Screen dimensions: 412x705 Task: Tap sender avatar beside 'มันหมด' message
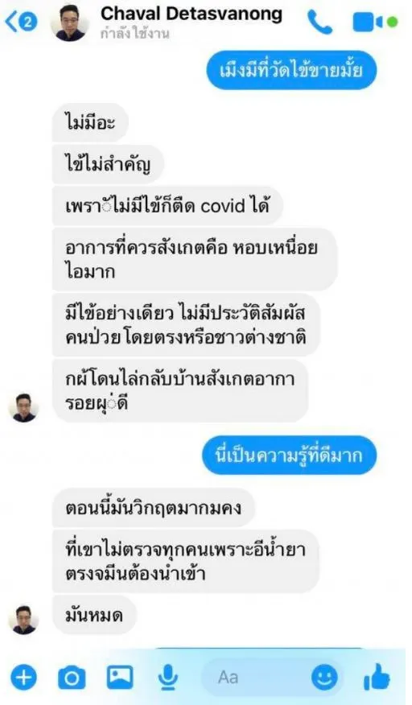(x=24, y=620)
